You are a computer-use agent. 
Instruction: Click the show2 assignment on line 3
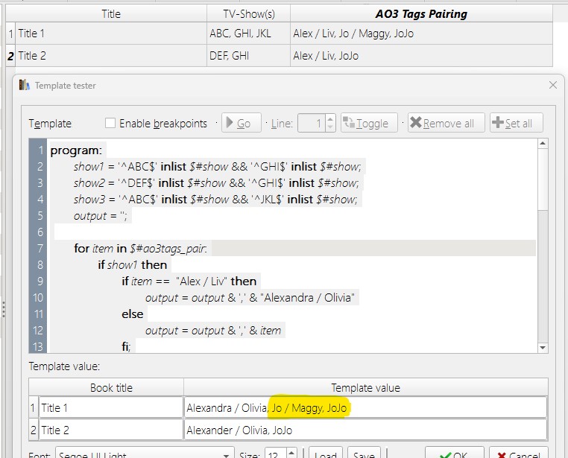[216, 182]
